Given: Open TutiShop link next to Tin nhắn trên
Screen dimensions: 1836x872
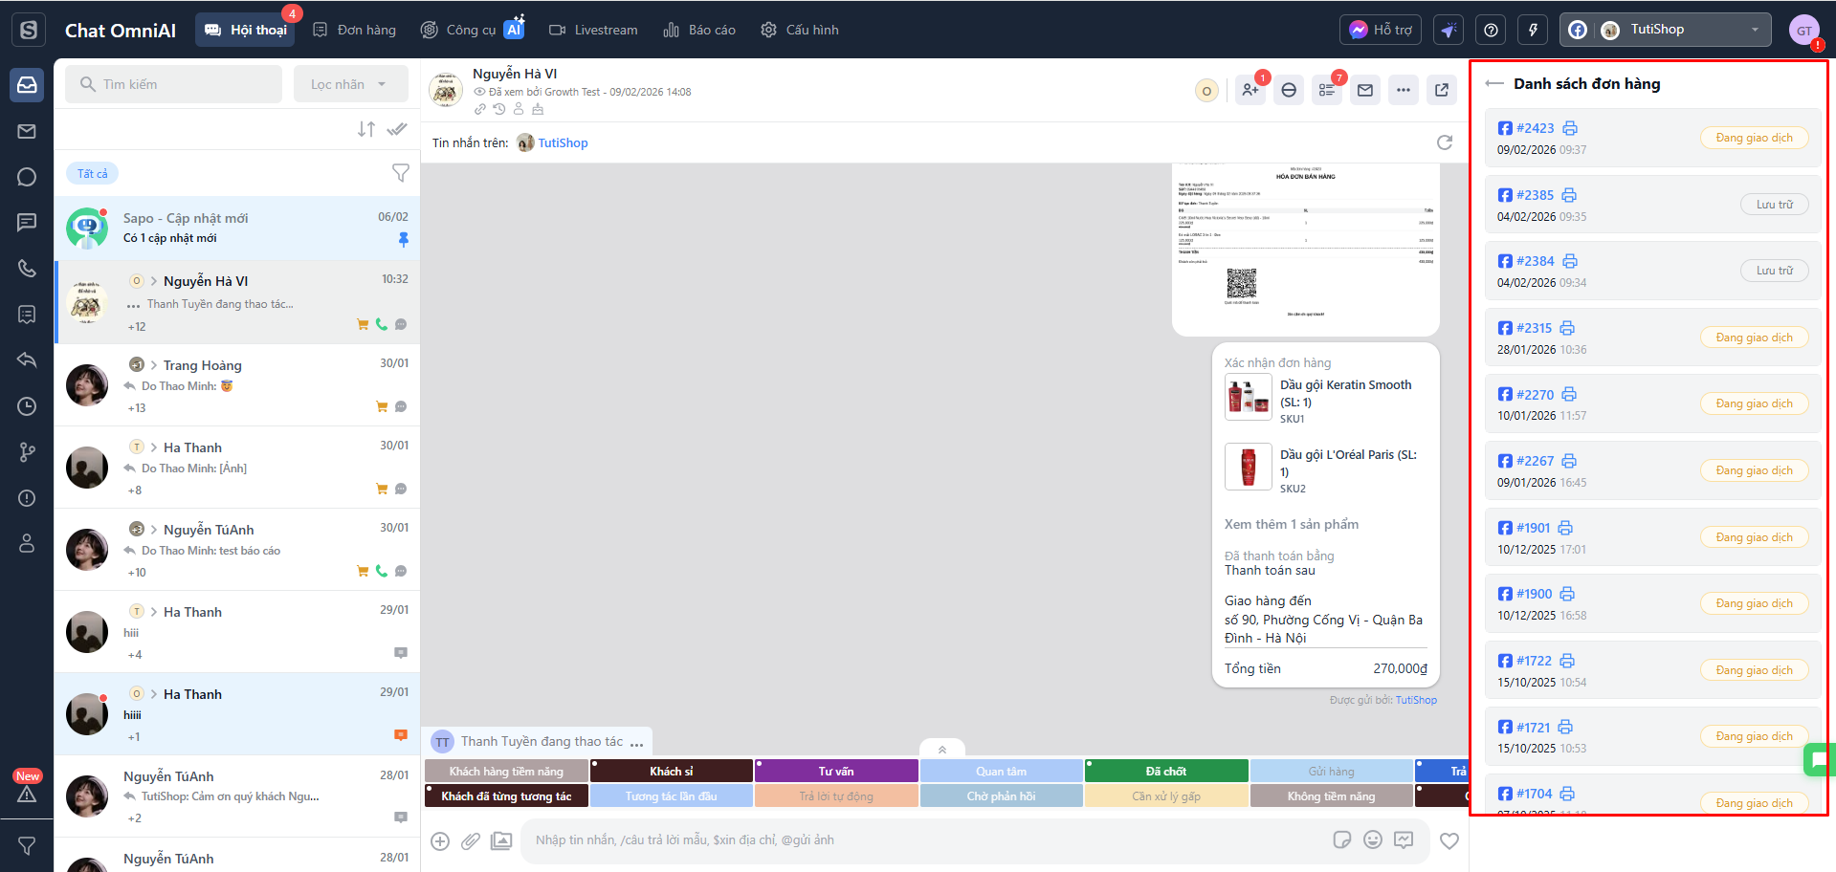Looking at the screenshot, I should [x=563, y=142].
